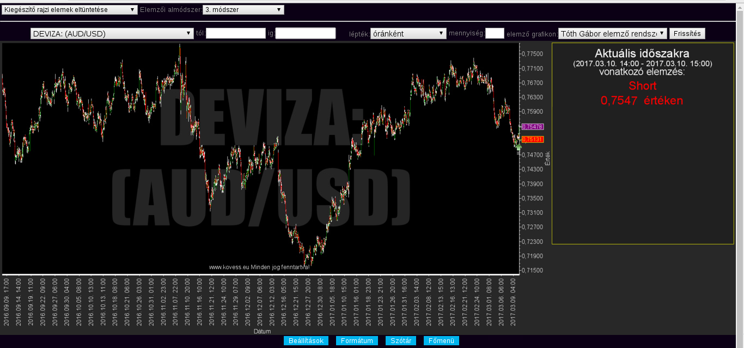Click the green up-arrow marker on chart
The image size is (744, 348).
point(519,146)
